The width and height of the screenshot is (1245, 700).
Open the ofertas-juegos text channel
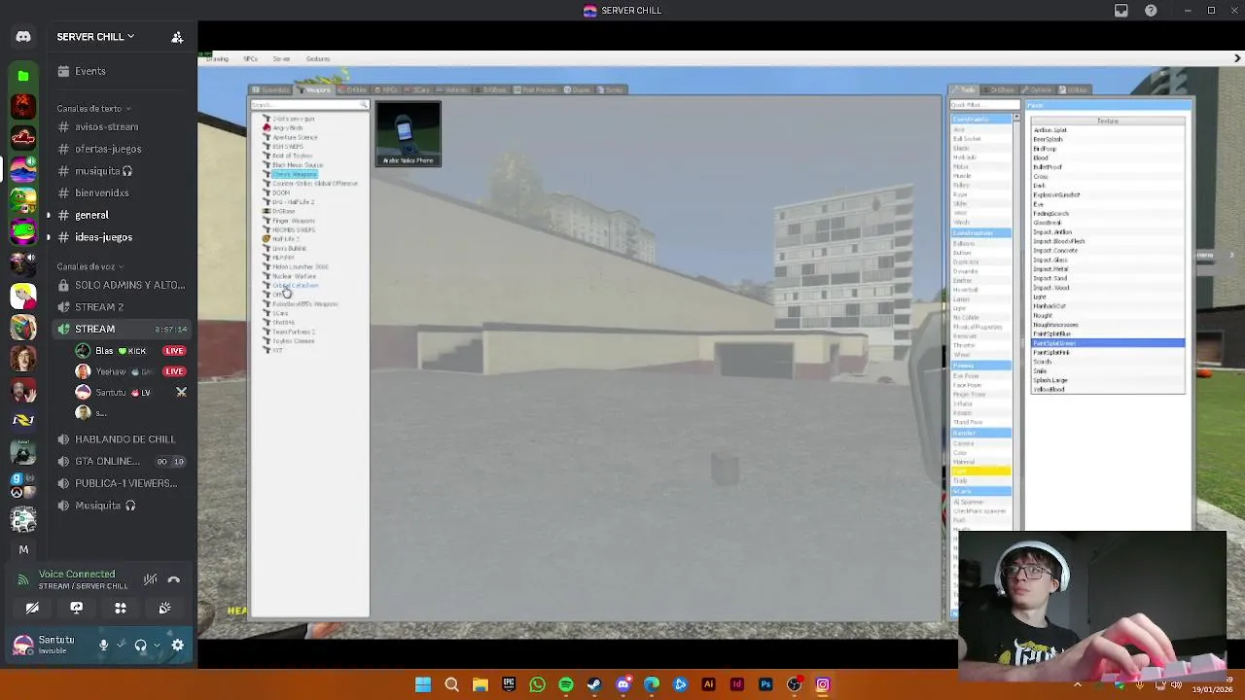[x=108, y=149]
